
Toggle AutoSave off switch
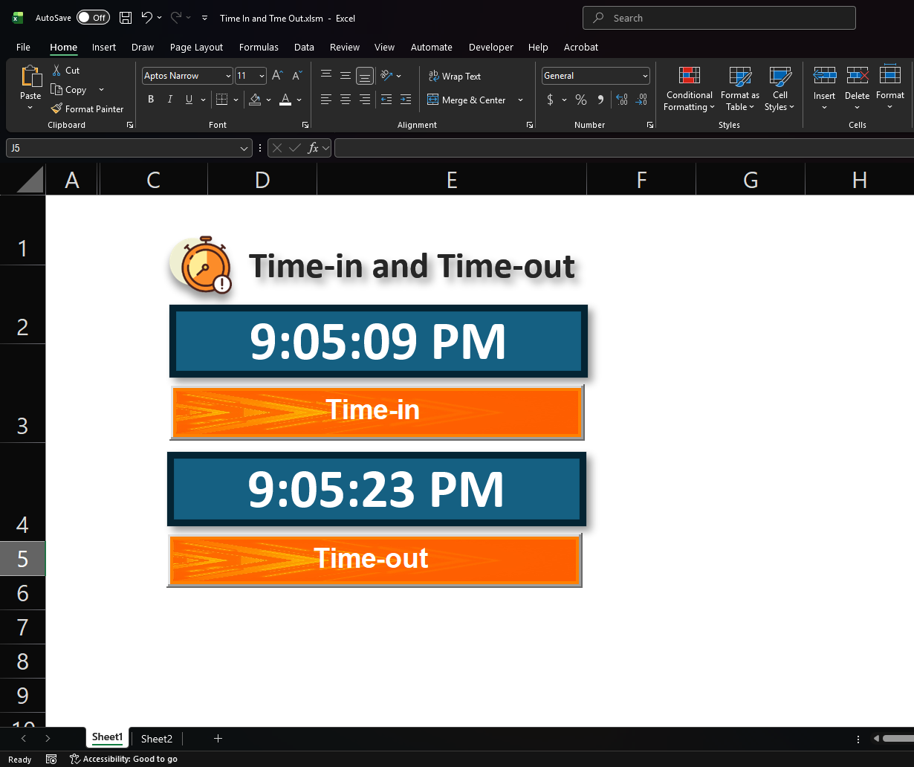click(x=93, y=17)
